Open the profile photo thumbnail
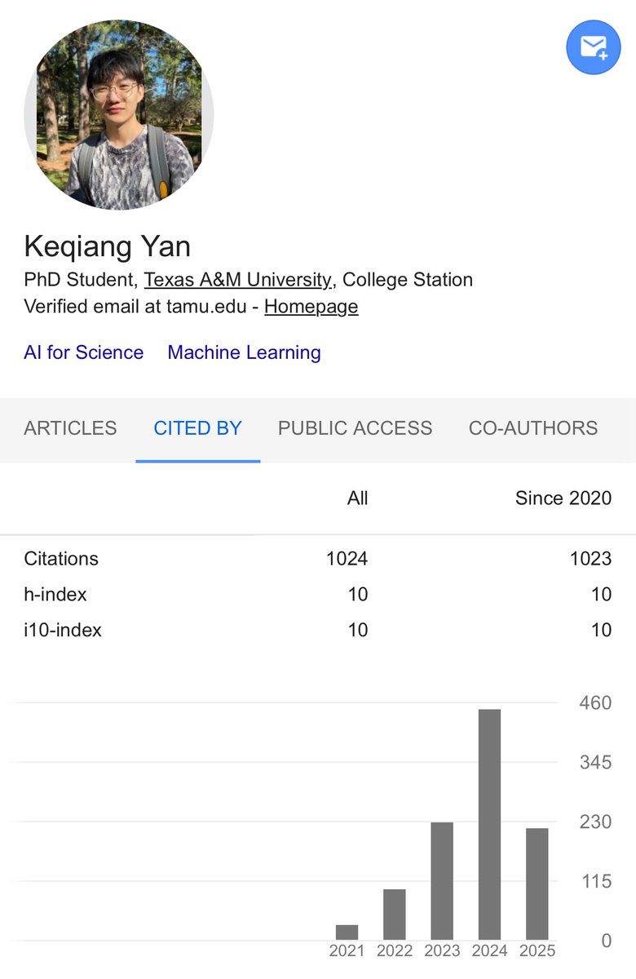Screen dimensions: 636x979 point(119,115)
